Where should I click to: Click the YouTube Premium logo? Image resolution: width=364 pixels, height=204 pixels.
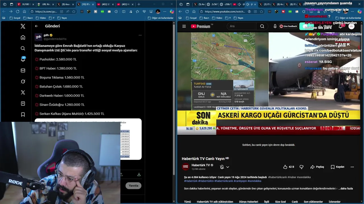tap(200, 26)
